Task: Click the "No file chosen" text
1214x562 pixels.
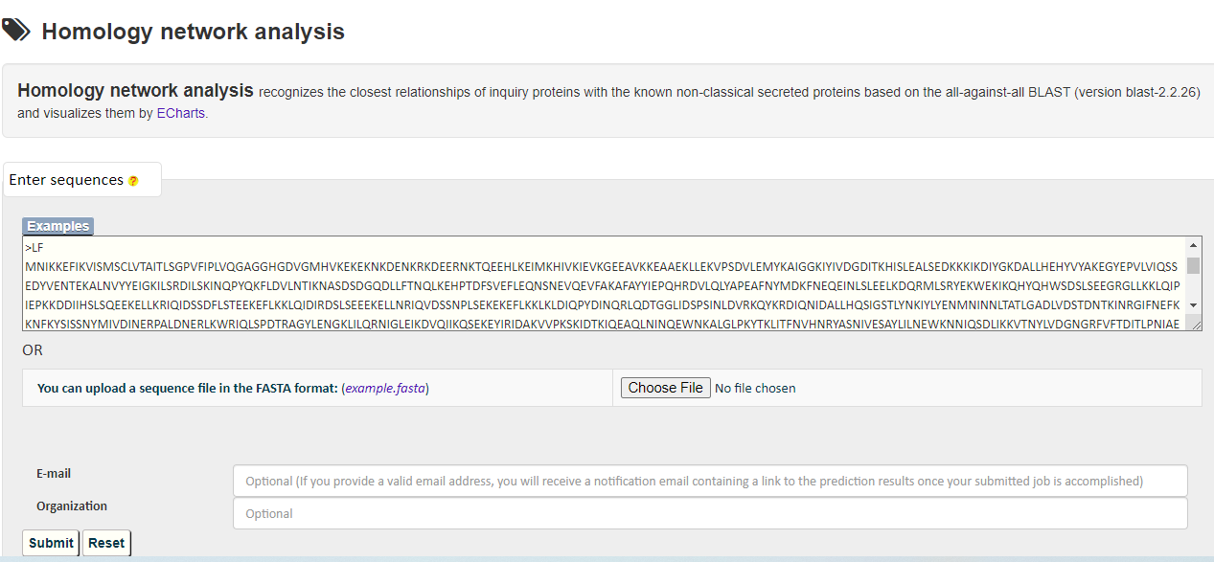Action: coord(755,388)
